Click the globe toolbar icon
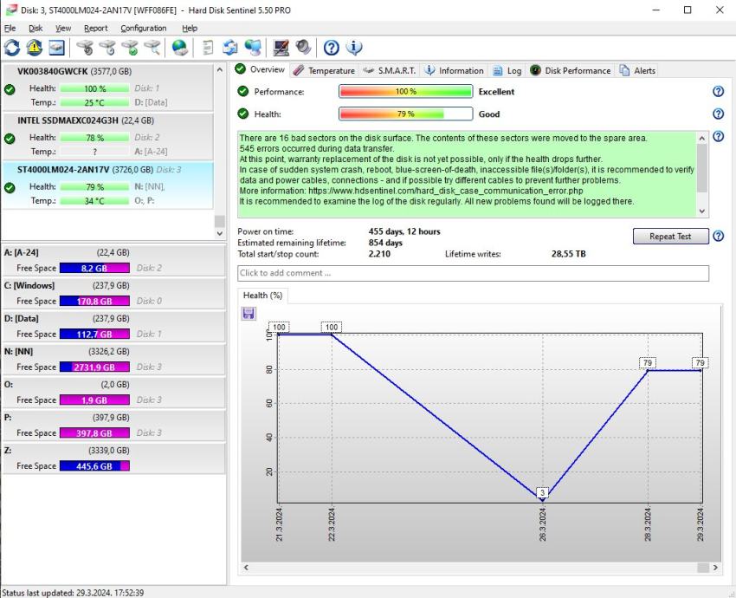The width and height of the screenshot is (736, 598). 180,47
